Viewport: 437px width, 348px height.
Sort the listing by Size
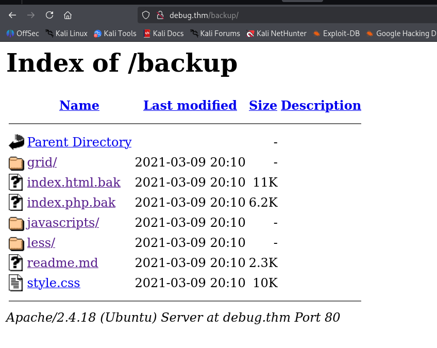(263, 105)
